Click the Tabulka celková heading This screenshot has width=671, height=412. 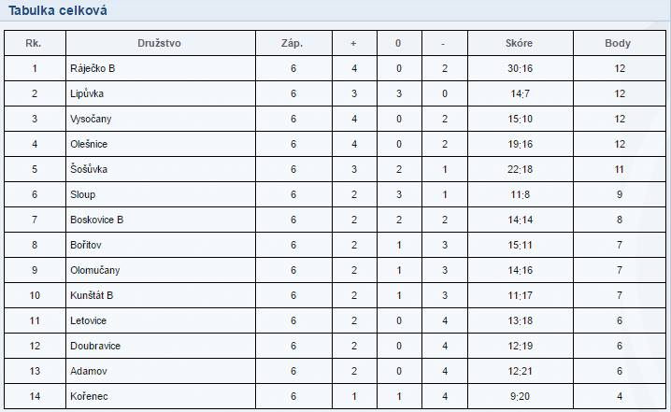[58, 10]
